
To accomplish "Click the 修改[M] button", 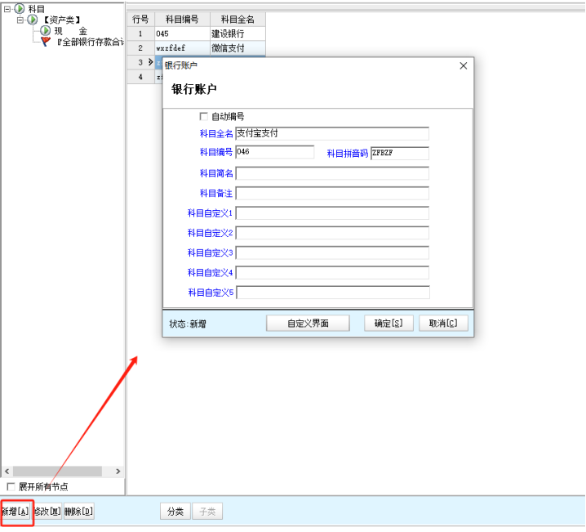I will tap(47, 512).
